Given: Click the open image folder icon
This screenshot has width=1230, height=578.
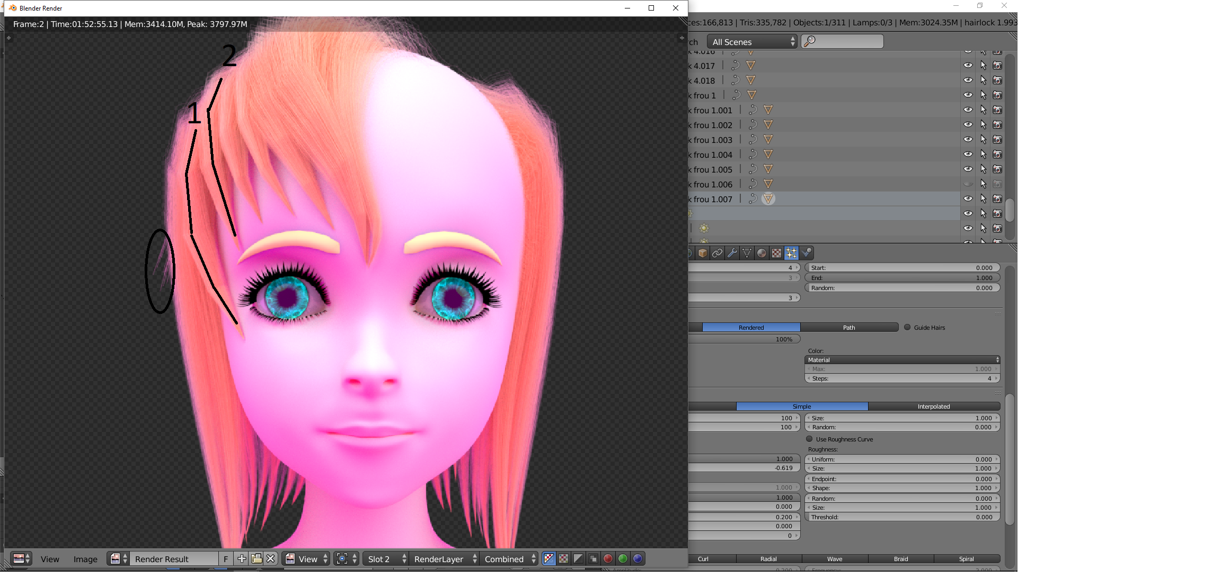Looking at the screenshot, I should click(256, 558).
